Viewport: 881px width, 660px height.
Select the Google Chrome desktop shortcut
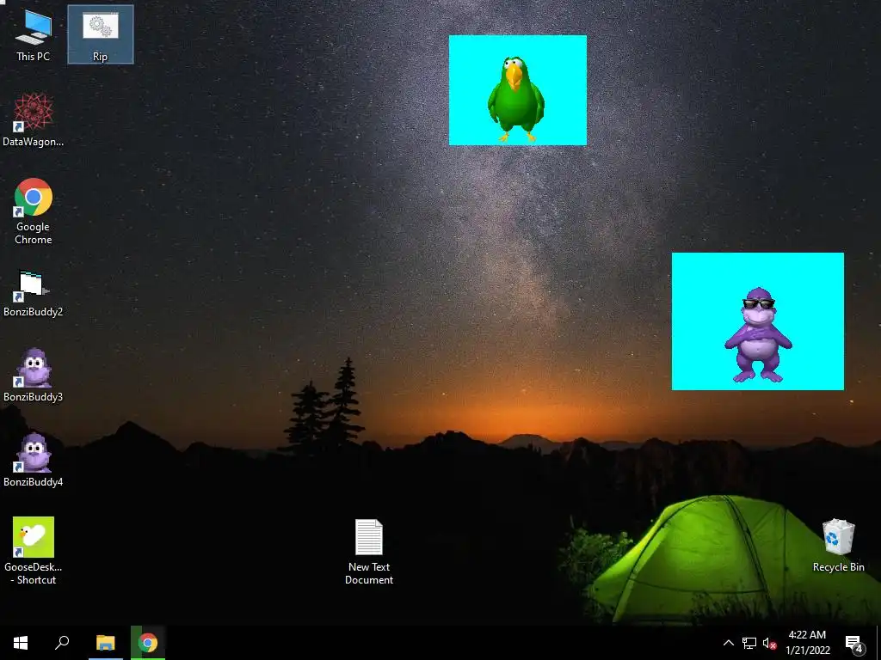pyautogui.click(x=34, y=211)
